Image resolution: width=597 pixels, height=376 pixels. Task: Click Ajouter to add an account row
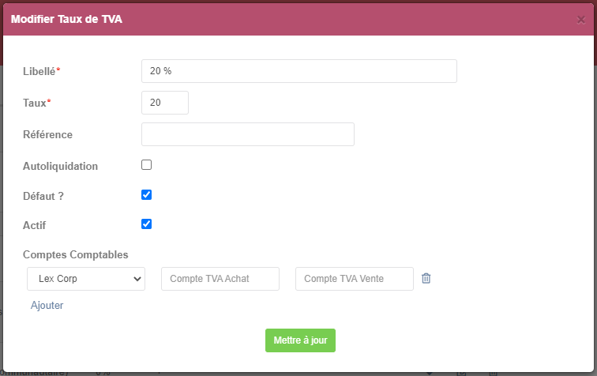tap(47, 306)
